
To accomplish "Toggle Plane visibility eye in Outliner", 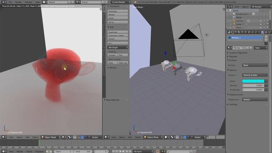I will pyautogui.click(x=261, y=28).
